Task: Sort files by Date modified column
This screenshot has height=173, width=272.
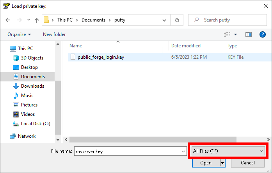Action: coord(186,46)
